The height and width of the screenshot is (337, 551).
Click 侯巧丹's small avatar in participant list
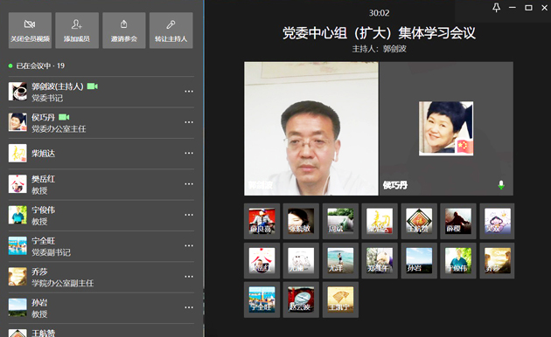[17, 122]
